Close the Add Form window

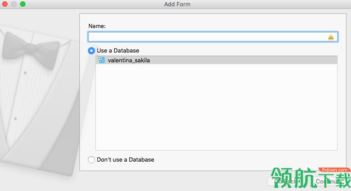[5, 4]
